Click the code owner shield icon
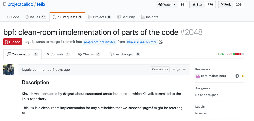 pyautogui.click(x=237, y=76)
